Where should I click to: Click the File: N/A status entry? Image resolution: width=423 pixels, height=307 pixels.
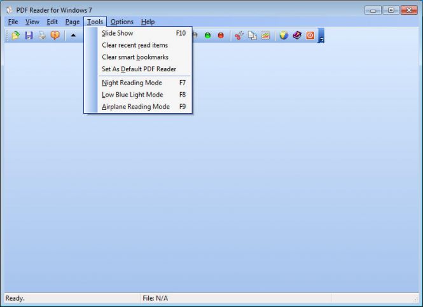155,298
